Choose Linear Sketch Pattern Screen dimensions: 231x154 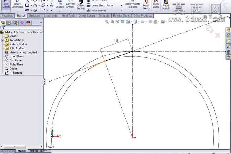pyautogui.click(x=101, y=5)
